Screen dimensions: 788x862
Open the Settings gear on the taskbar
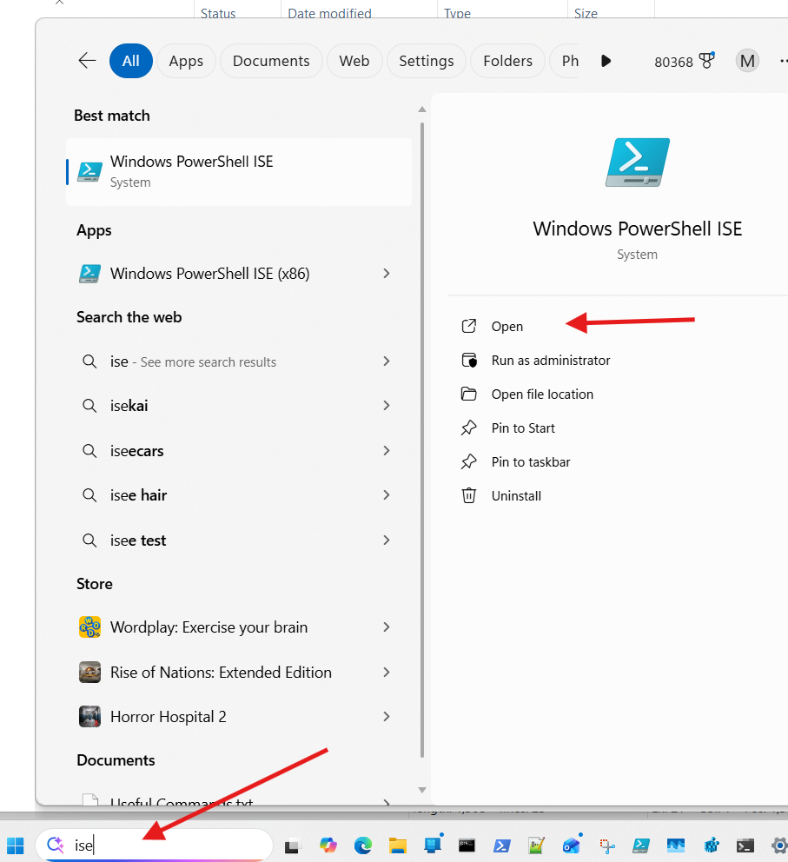[x=779, y=845]
